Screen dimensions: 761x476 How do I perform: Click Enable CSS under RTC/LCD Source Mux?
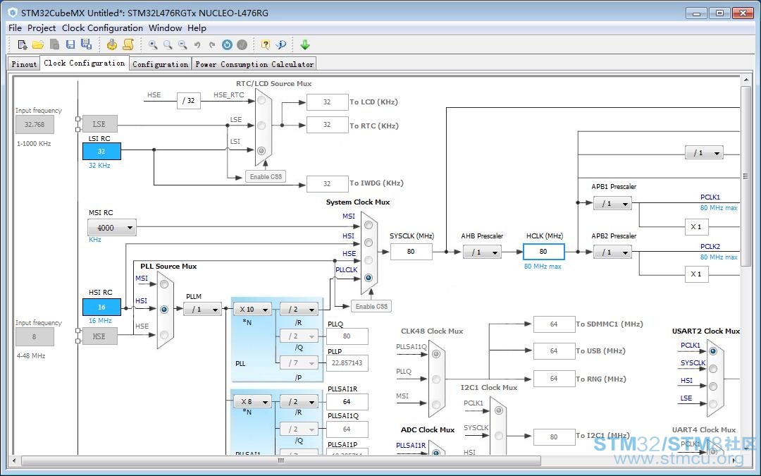pyautogui.click(x=266, y=176)
